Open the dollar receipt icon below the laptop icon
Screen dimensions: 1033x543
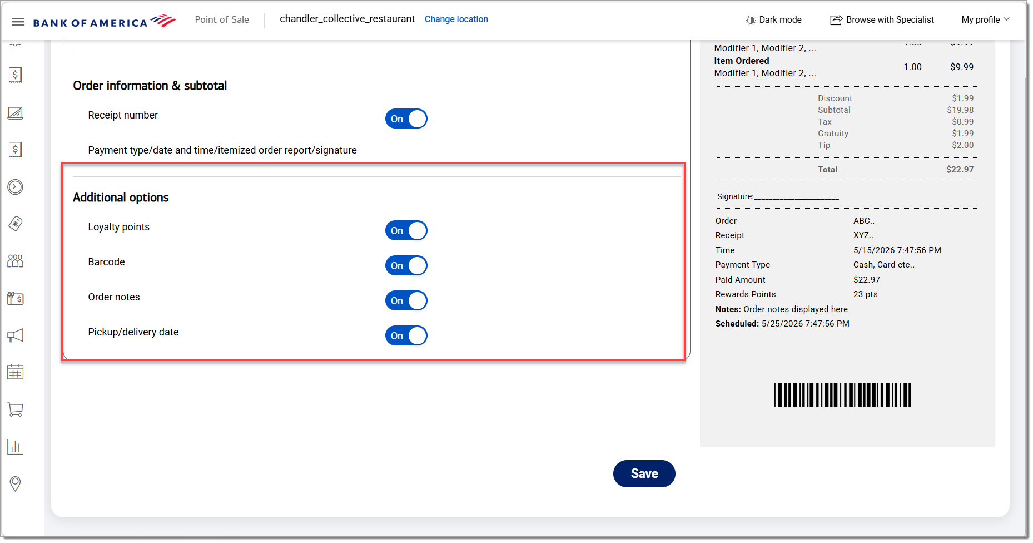click(16, 150)
